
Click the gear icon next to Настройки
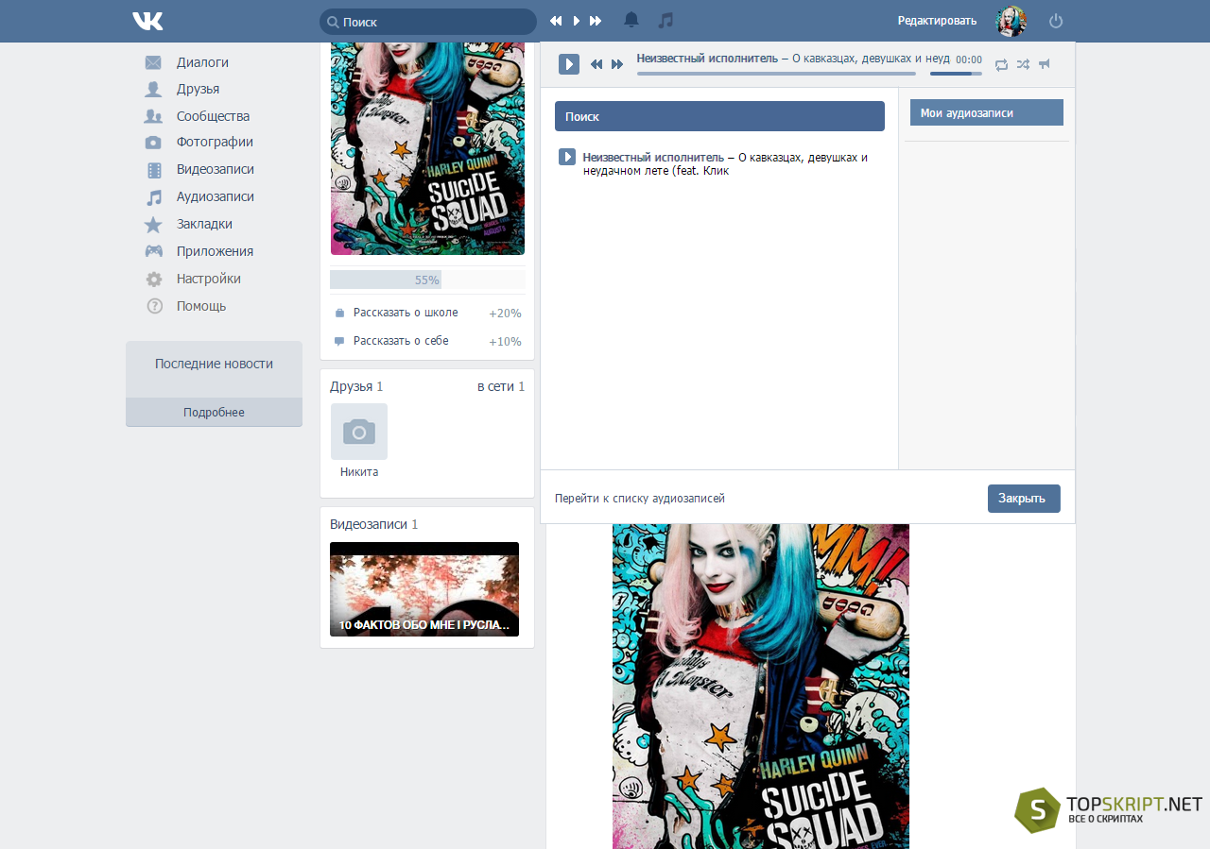point(154,280)
